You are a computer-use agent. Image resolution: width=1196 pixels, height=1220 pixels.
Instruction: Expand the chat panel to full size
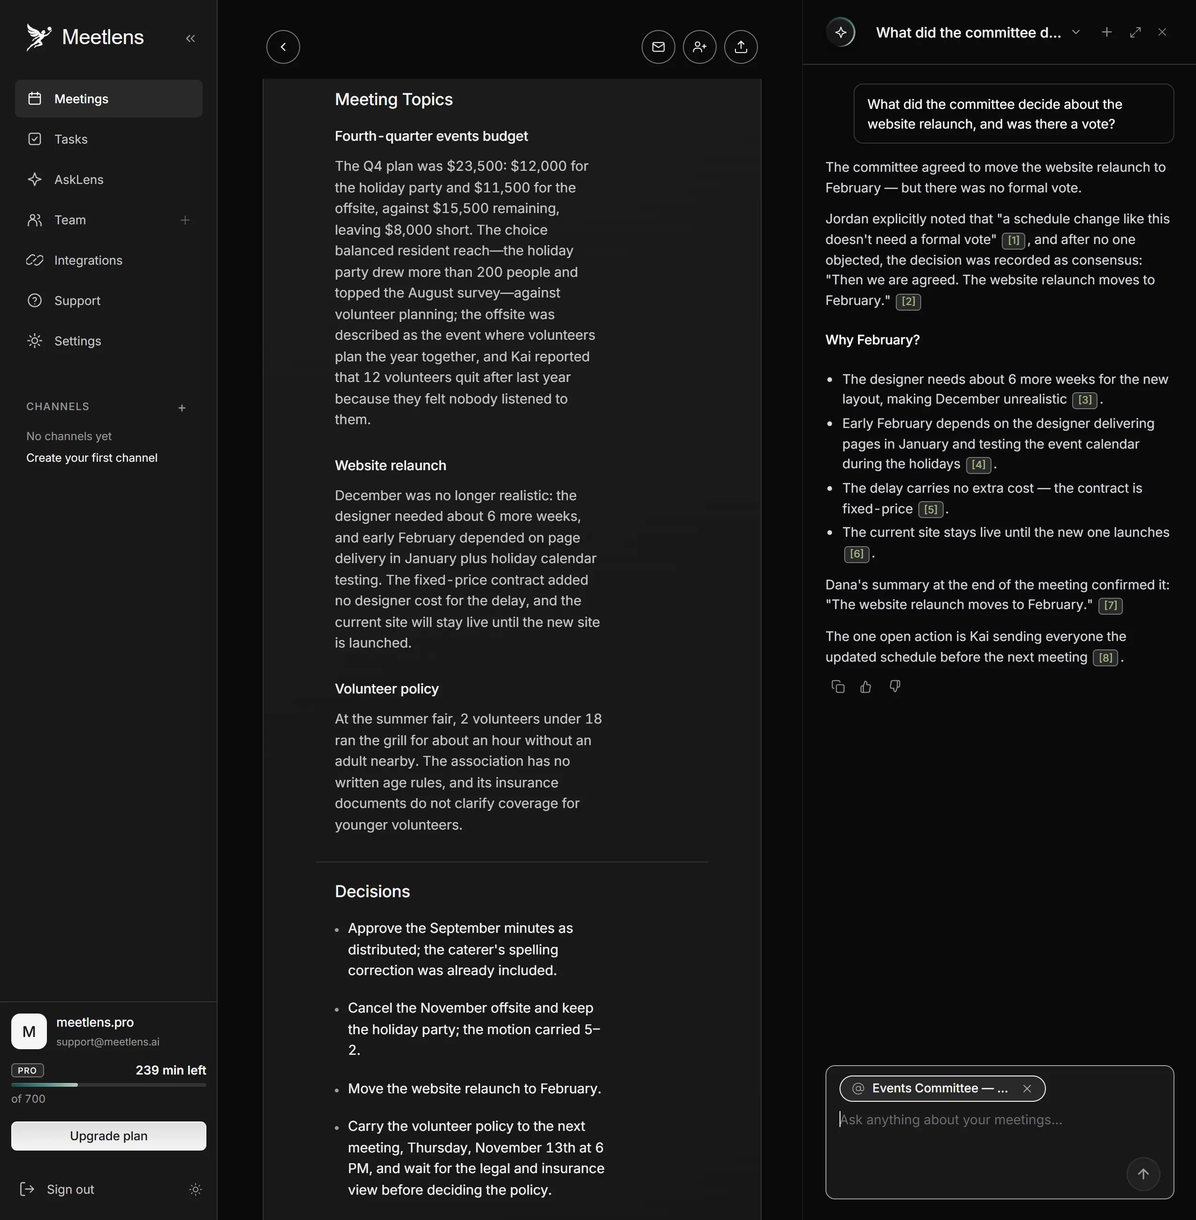pyautogui.click(x=1135, y=32)
